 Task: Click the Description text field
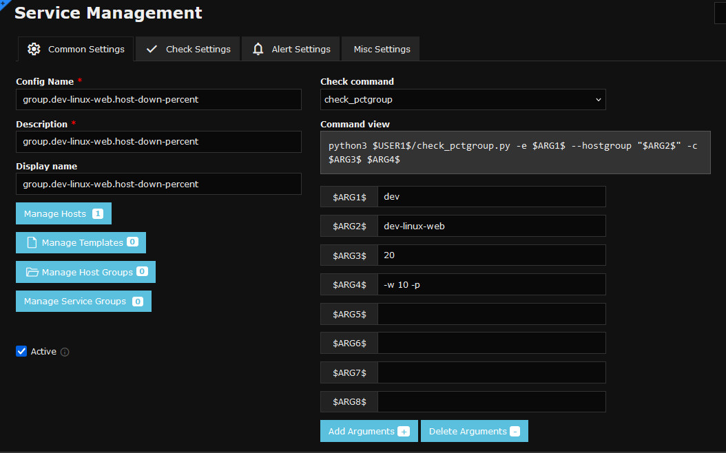pos(159,142)
